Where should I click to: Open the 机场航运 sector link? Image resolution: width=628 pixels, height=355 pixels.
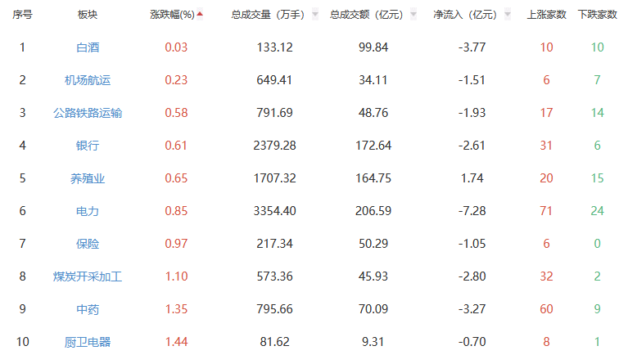pos(87,80)
